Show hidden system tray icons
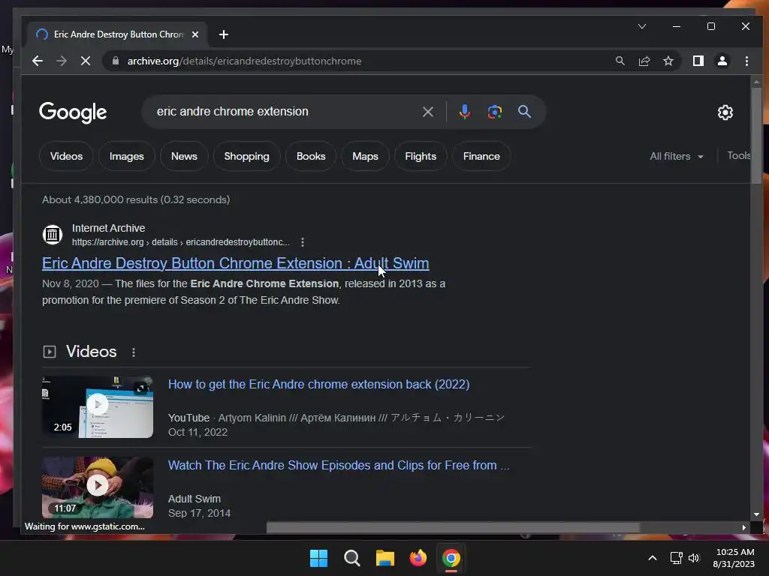The height and width of the screenshot is (576, 769). (x=653, y=558)
